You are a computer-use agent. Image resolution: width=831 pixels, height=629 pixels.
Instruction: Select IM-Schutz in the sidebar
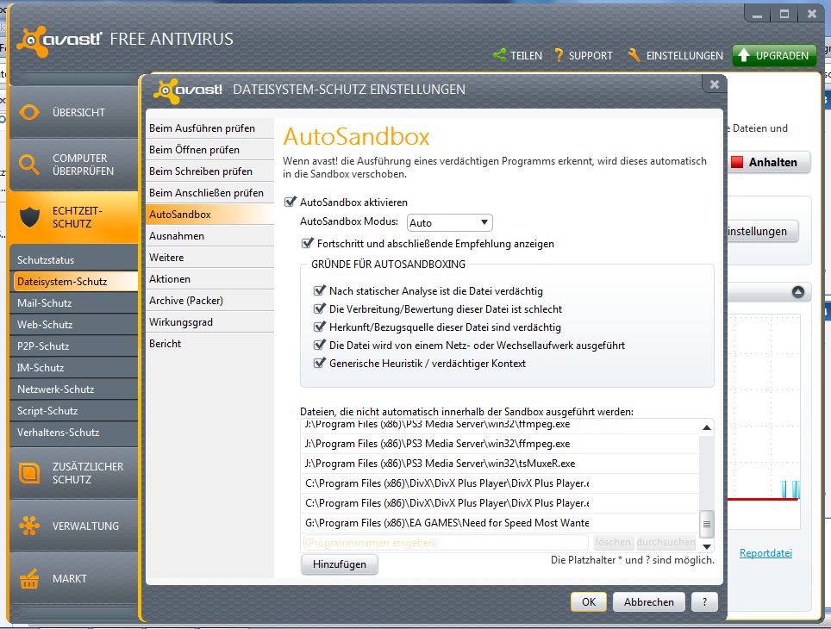click(73, 368)
